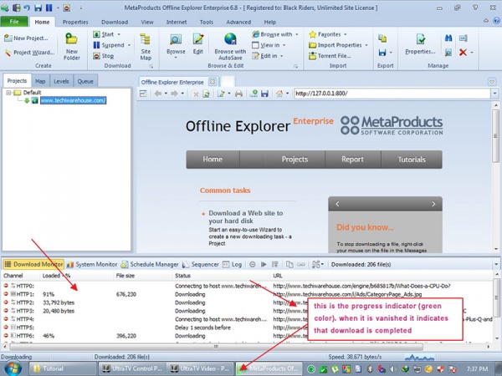This screenshot has width=502, height=376.
Task: Launch the Project Wizard
Action: tap(29, 53)
